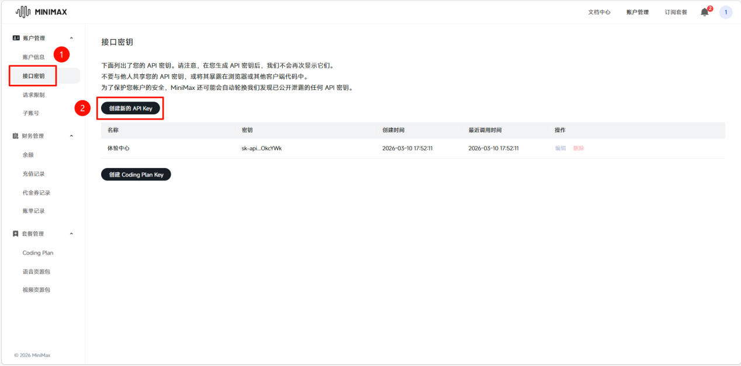Open 订阅套餐 in the top navigation
The image size is (741, 366).
675,12
